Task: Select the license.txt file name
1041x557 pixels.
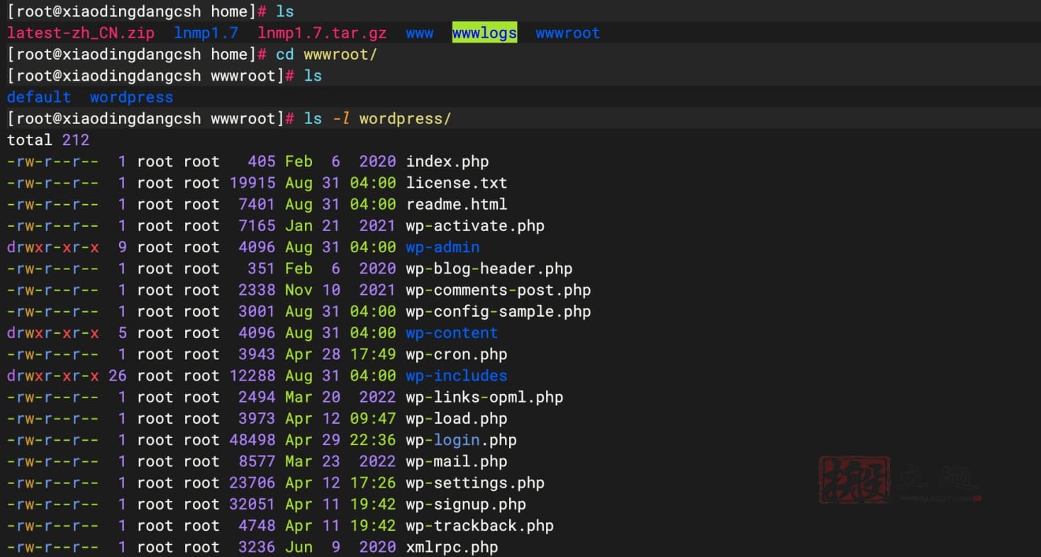Action: (457, 183)
